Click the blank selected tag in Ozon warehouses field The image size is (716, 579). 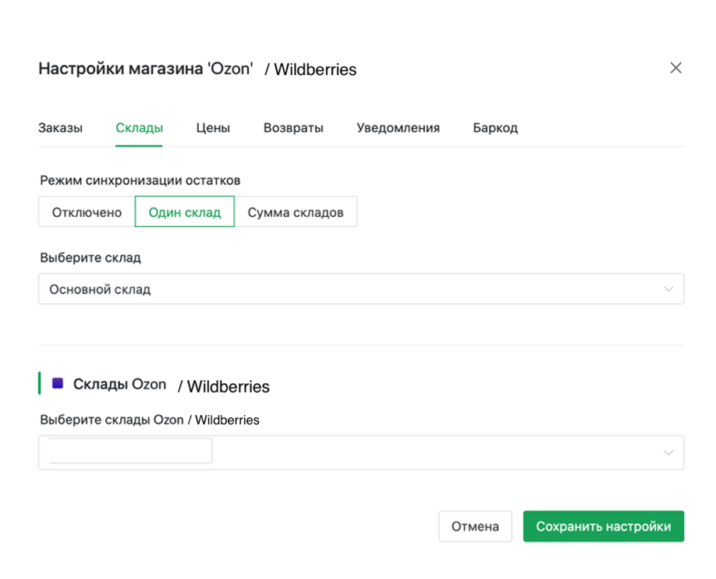click(130, 451)
